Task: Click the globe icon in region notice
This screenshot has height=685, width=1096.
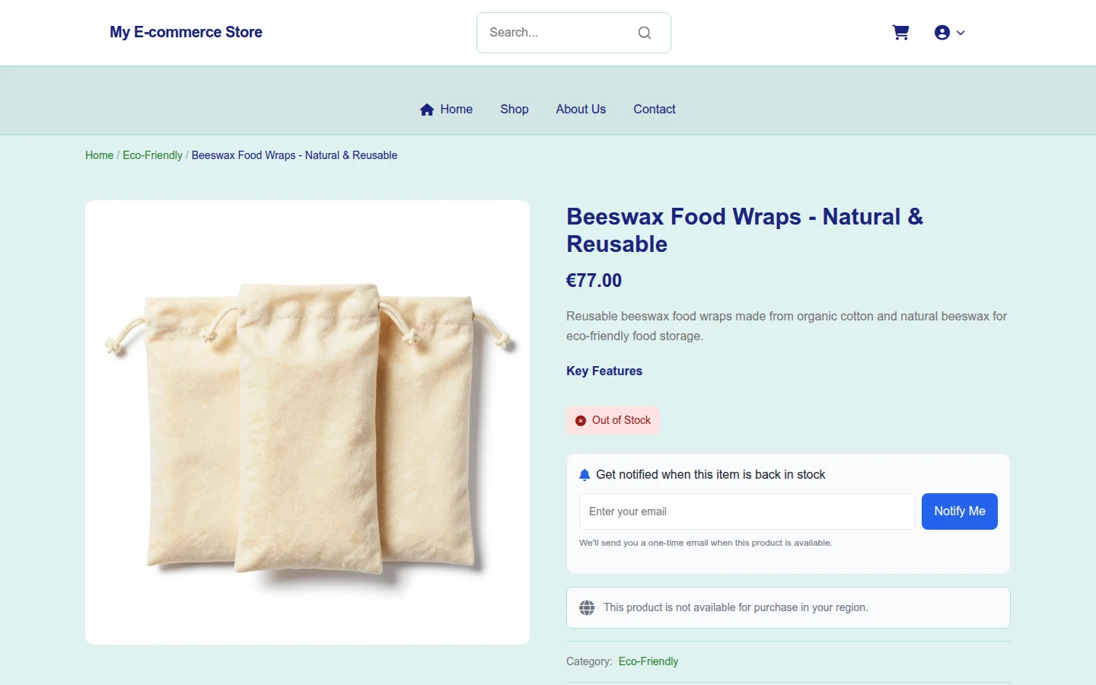Action: click(x=587, y=607)
